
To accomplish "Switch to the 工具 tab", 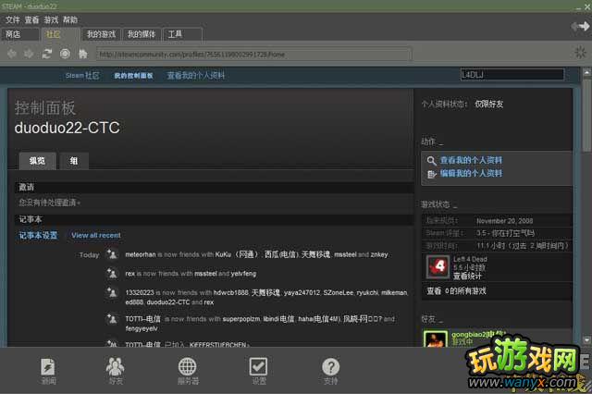I will [182, 34].
